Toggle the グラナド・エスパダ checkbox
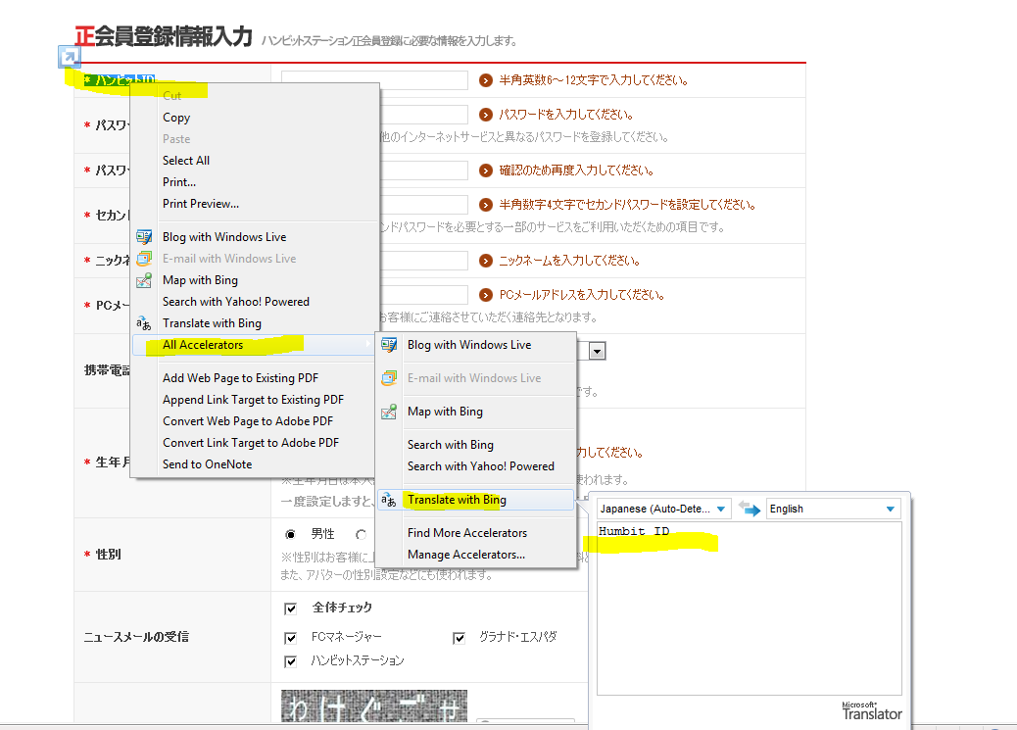This screenshot has height=730, width=1017. 460,638
